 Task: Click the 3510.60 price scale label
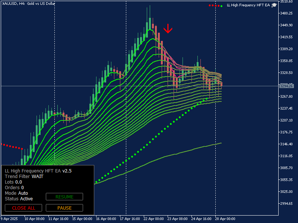286,1
